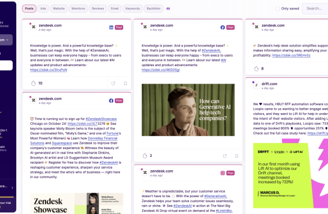This screenshot has height=214, width=328.
Task: Bookmark the Generative AI Facebook post
Action: [x=237, y=156]
